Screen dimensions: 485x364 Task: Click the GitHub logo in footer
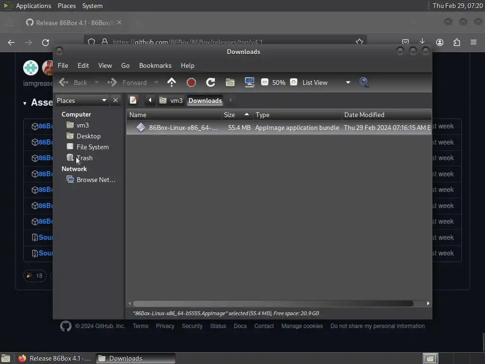[65, 326]
